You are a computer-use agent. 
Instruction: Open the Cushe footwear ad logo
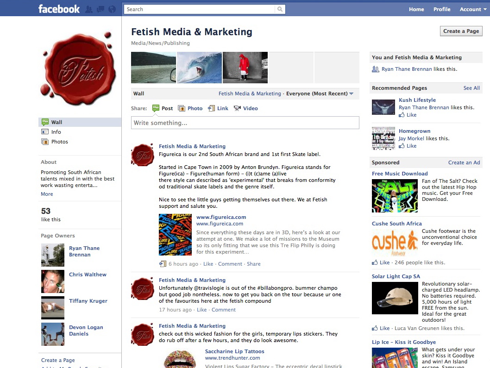[x=395, y=243]
